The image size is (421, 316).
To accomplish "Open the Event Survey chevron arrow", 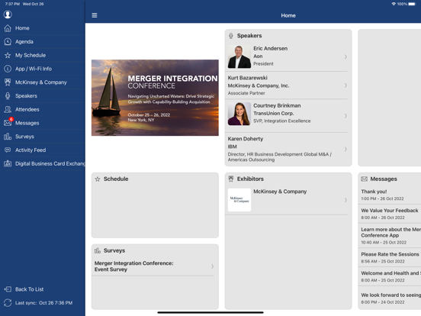I will click(x=212, y=266).
